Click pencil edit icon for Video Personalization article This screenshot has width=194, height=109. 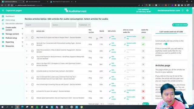tap(110, 51)
